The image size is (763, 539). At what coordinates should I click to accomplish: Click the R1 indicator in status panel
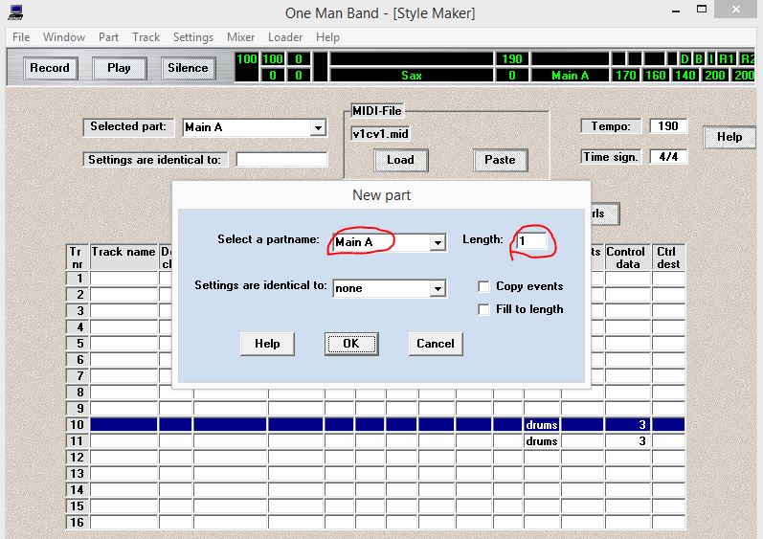tap(726, 59)
